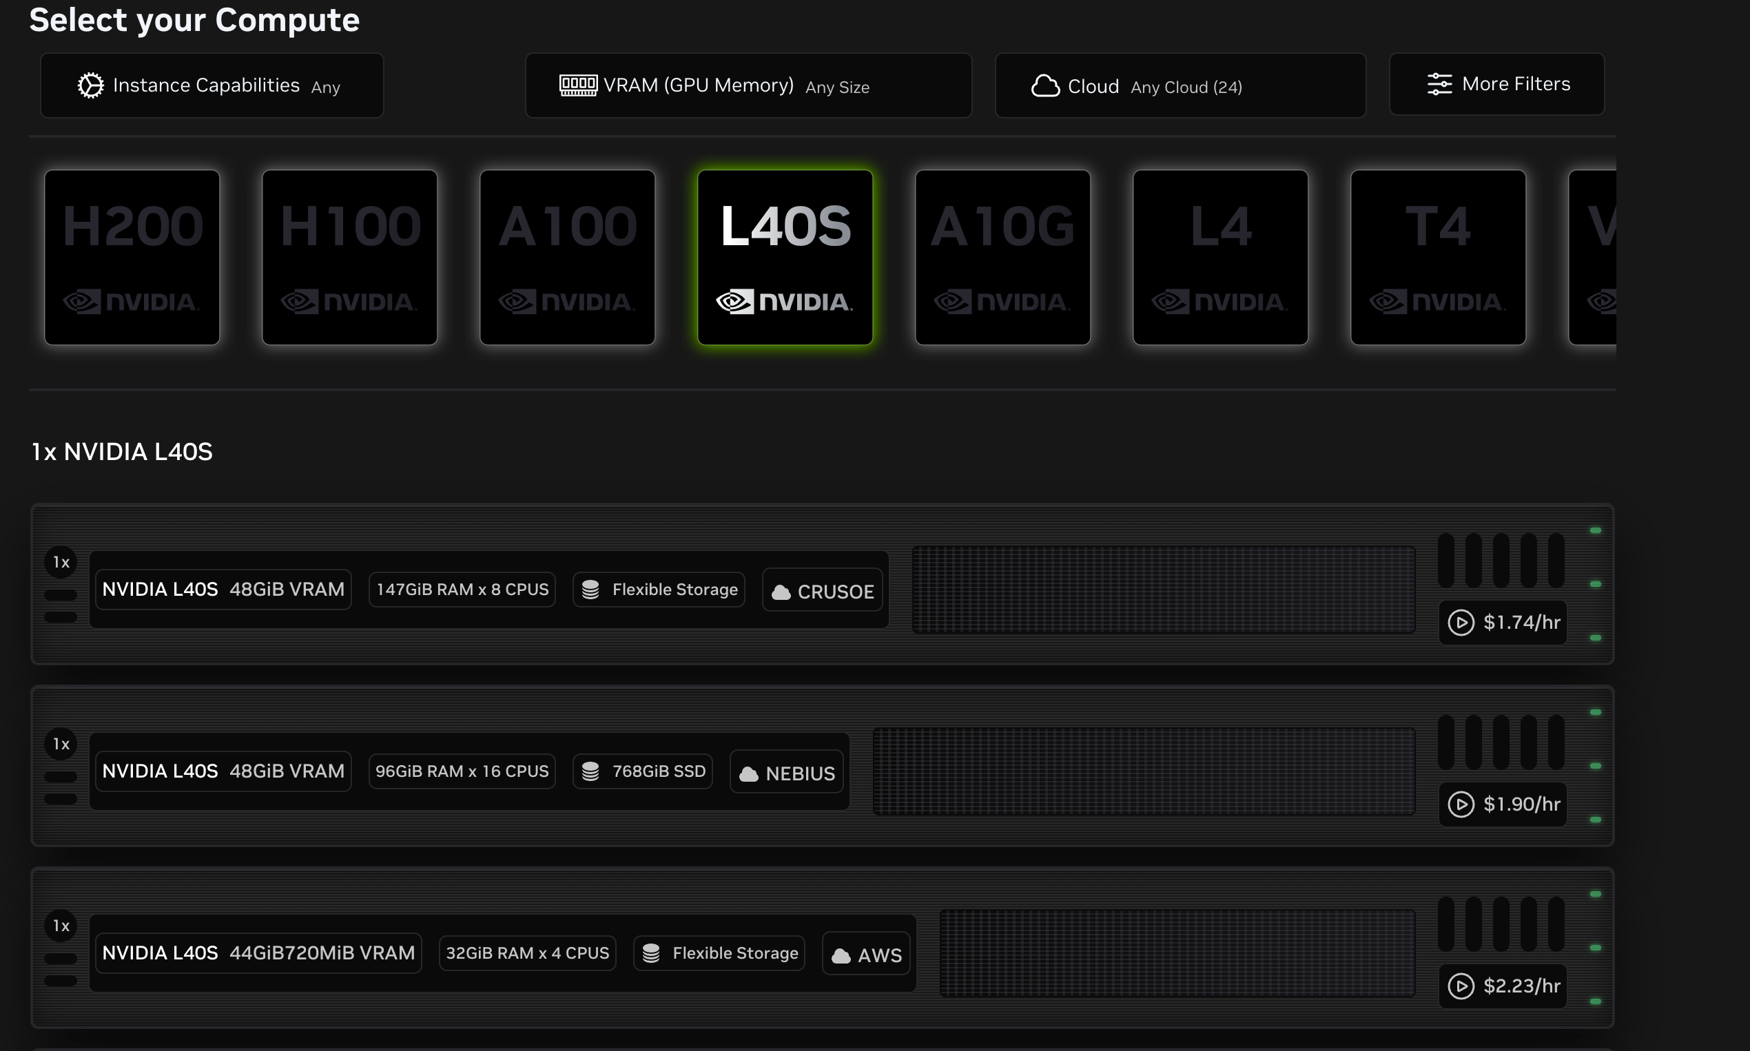Click NVIDIA L40S 48GiB VRAM in Nebius row
This screenshot has height=1051, width=1750.
223,771
